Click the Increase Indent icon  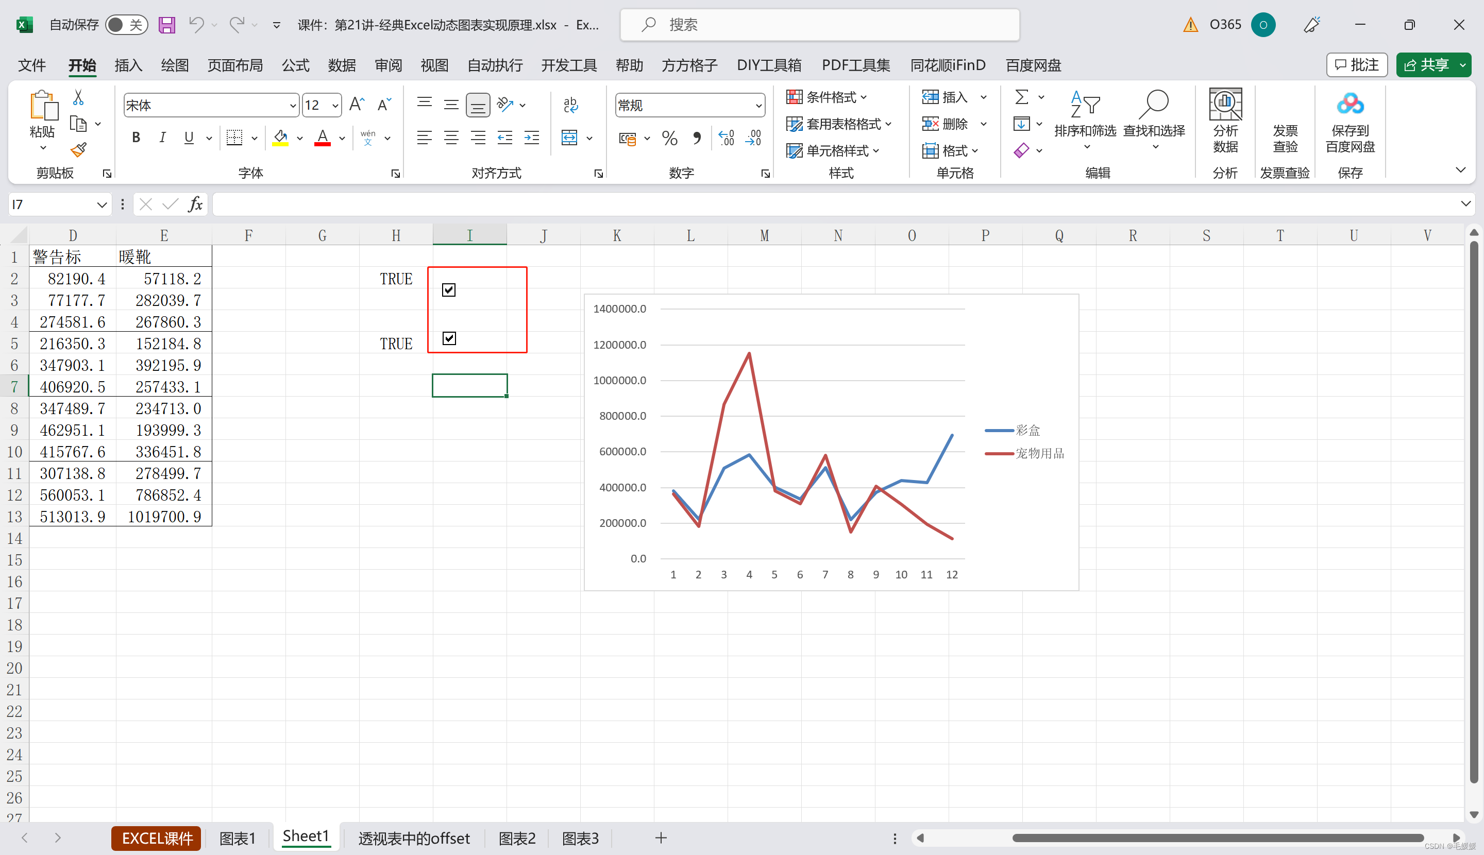(x=532, y=138)
